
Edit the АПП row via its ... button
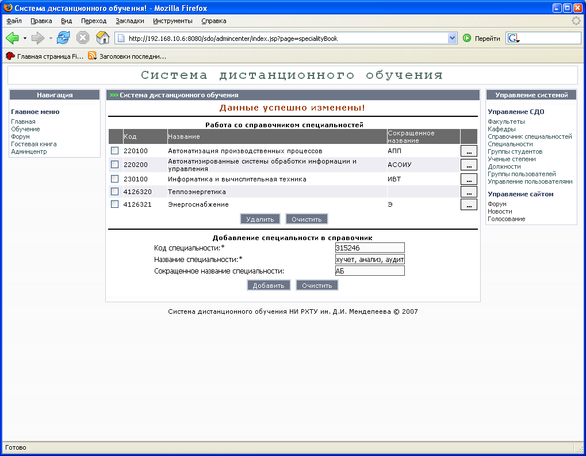pos(469,151)
